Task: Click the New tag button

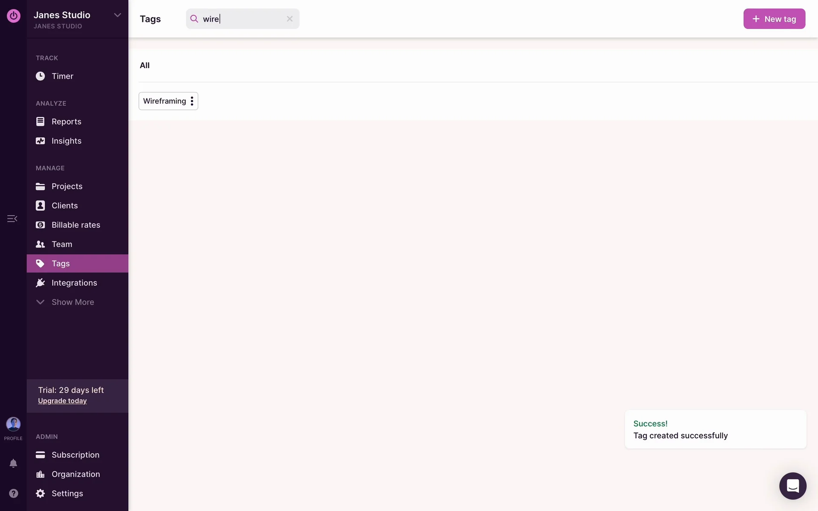Action: tap(774, 19)
